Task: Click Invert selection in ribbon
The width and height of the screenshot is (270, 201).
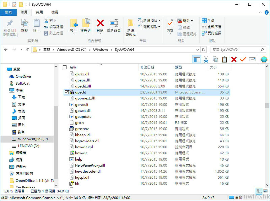Action: (x=212, y=33)
